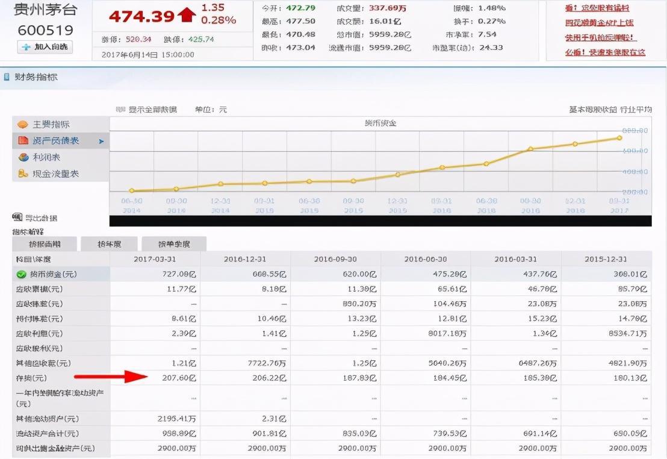Click the 财务指标 section header icon
This screenshot has height=459, width=667.
[x=7, y=77]
